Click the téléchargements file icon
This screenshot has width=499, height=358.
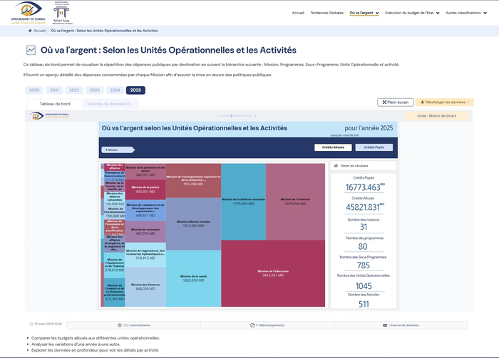252,325
